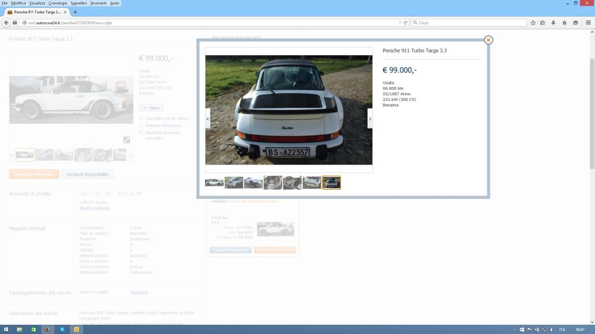This screenshot has width=595, height=334.
Task: Show hidden system tray icons
Action: click(x=515, y=330)
